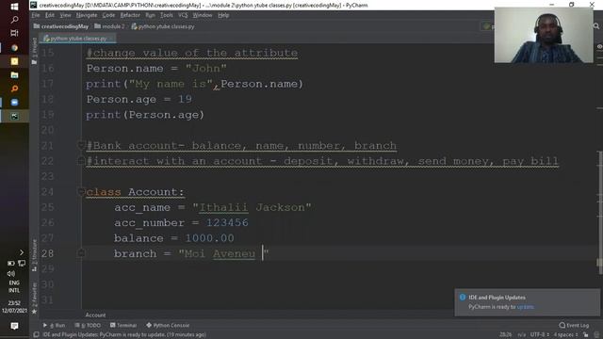Viewport: 603px width, 339px height.
Task: Open the Windows notification center icon
Action: [x=14, y=326]
